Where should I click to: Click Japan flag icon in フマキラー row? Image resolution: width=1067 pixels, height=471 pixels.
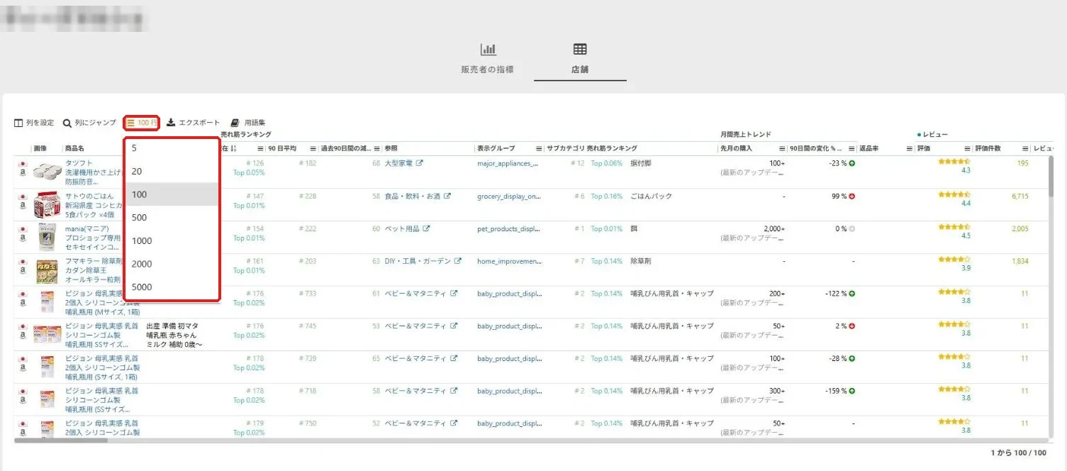point(23,261)
